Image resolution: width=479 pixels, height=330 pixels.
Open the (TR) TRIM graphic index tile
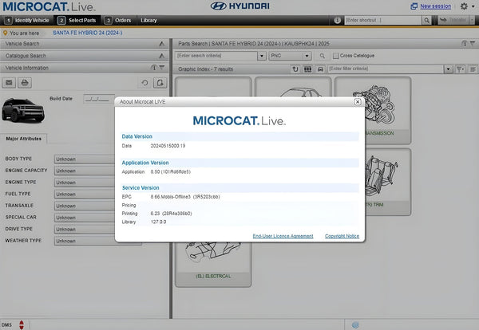(x=387, y=182)
